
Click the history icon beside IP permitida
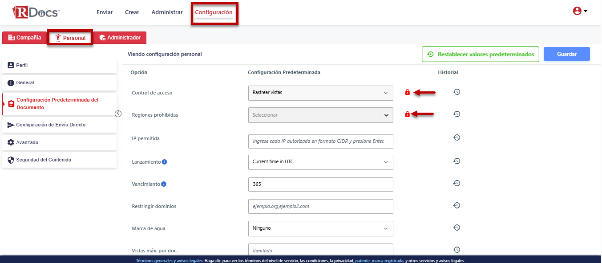click(457, 137)
